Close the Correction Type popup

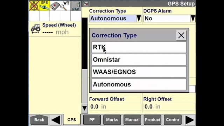click(181, 35)
